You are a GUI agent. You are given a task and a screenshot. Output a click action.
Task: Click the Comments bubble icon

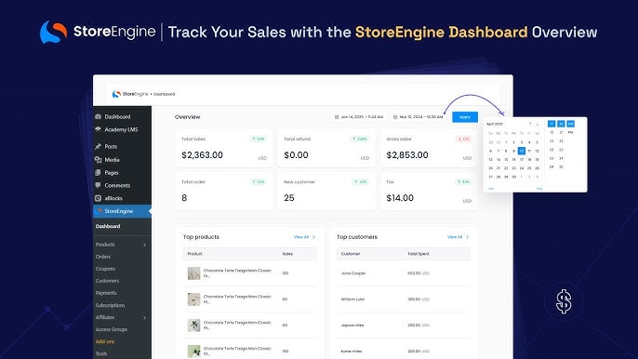(98, 185)
